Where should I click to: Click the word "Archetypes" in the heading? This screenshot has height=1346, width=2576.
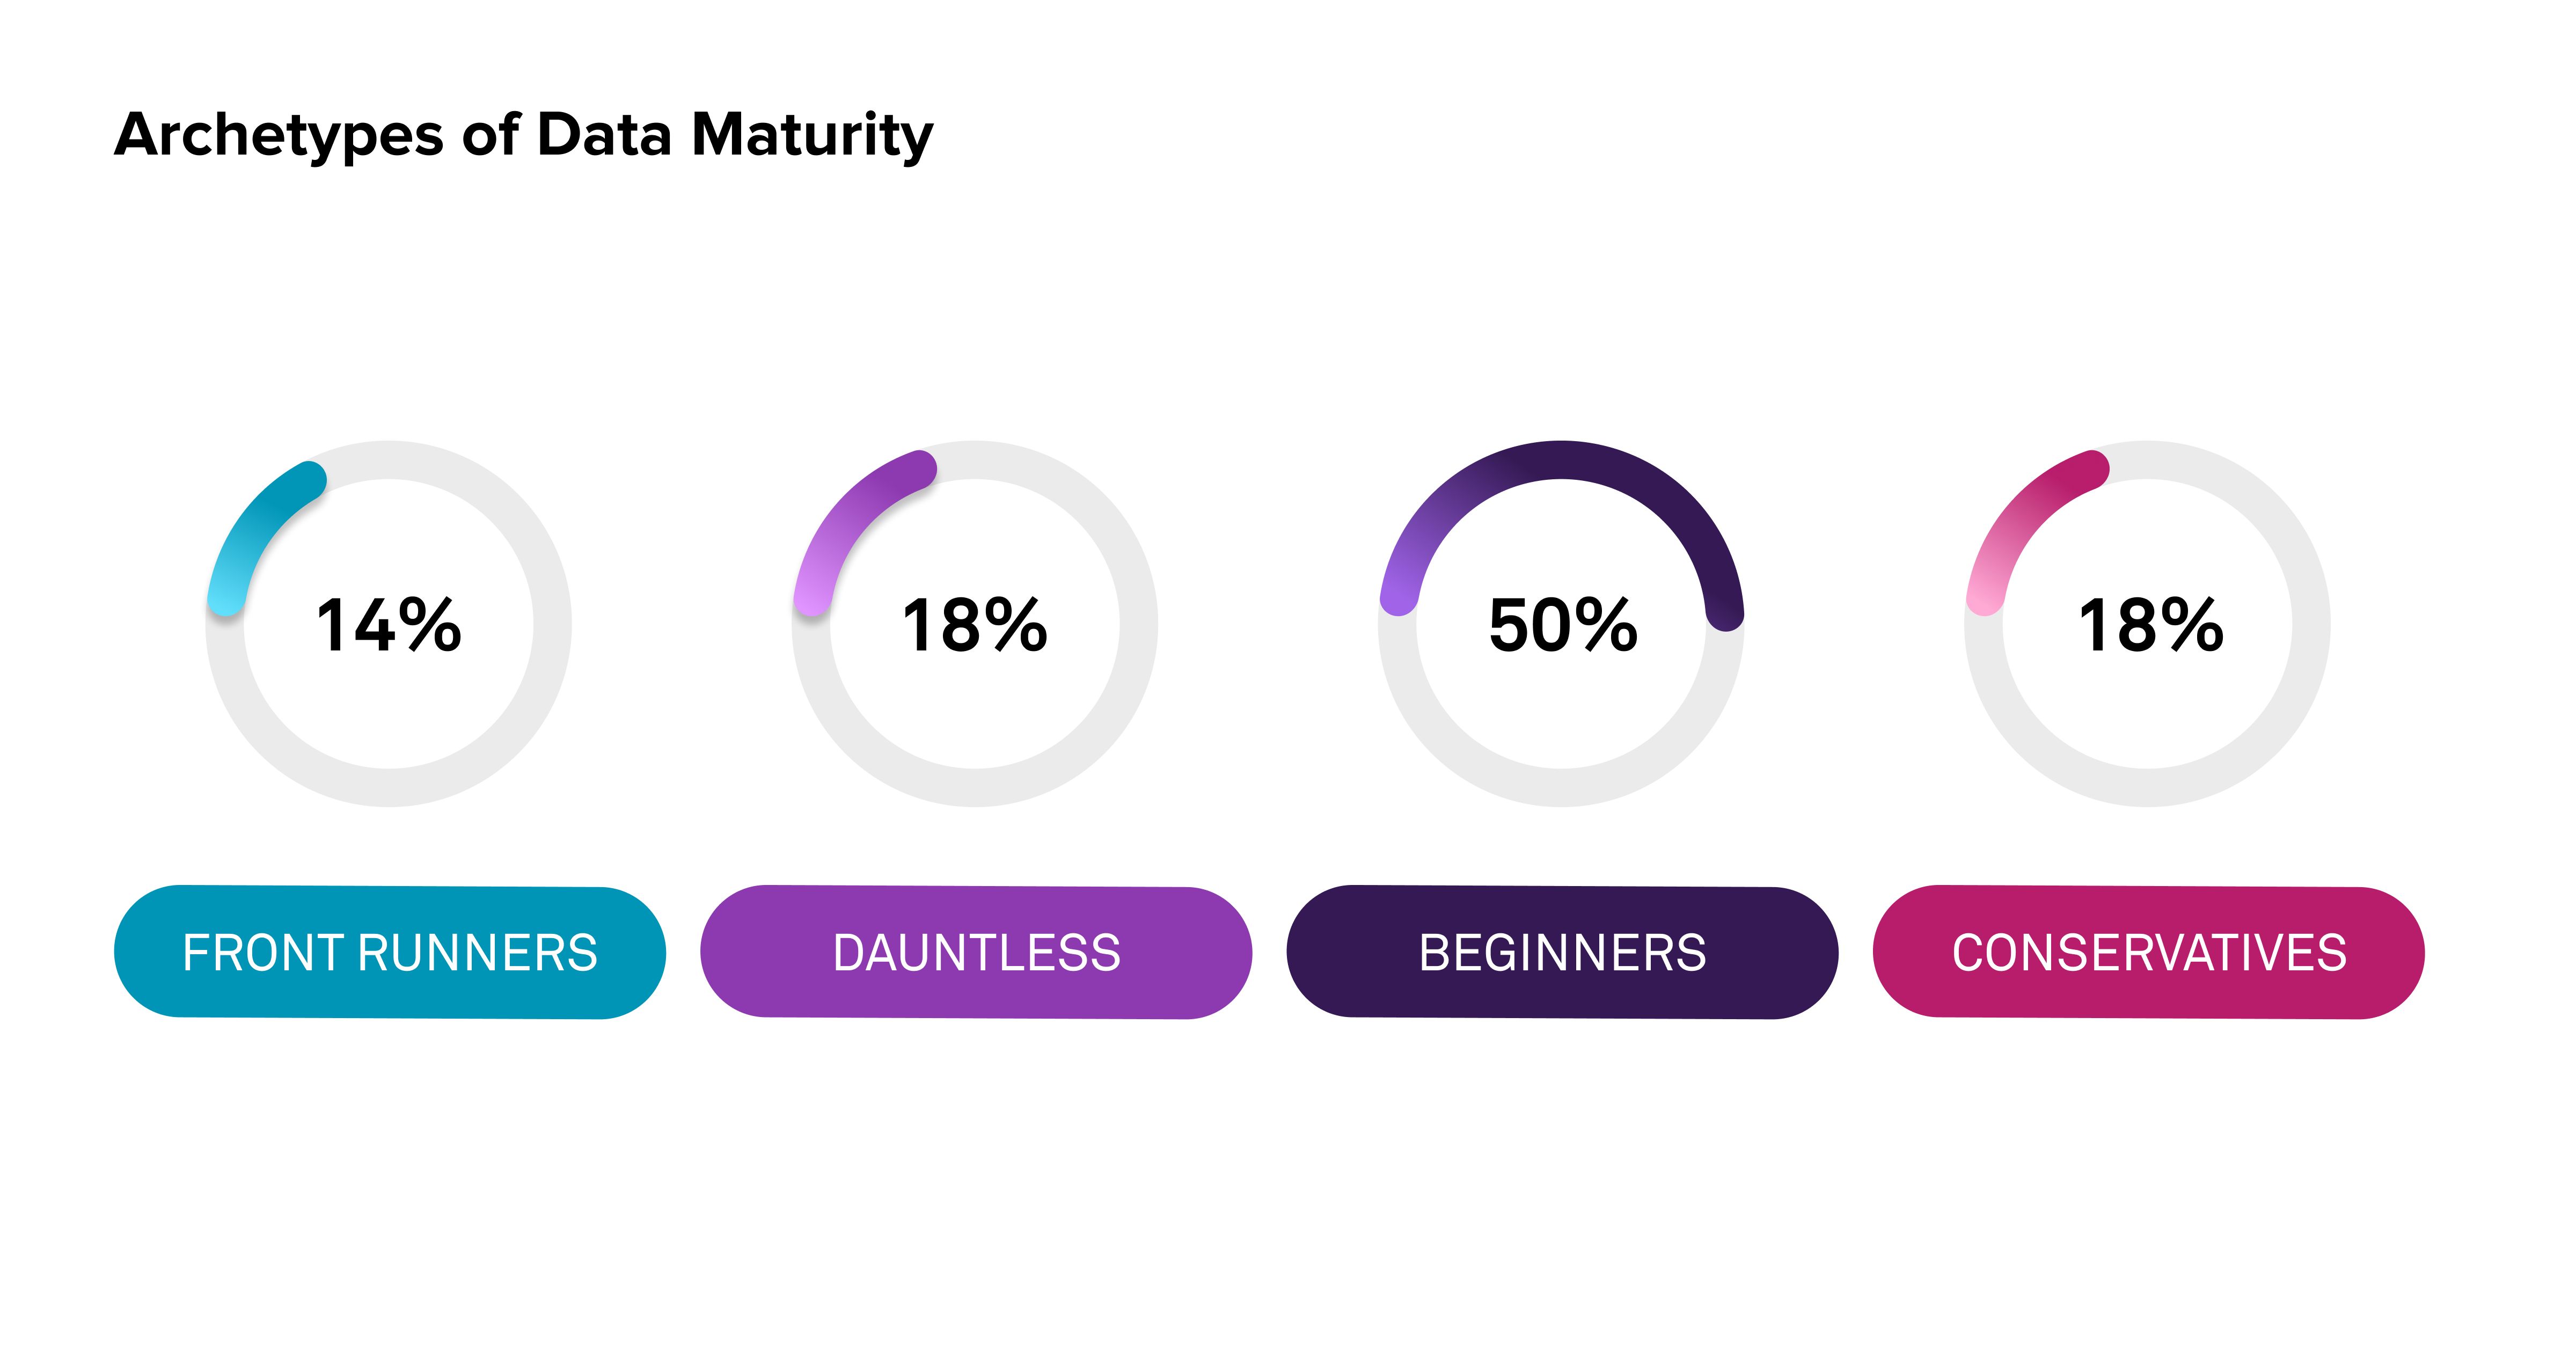(278, 135)
